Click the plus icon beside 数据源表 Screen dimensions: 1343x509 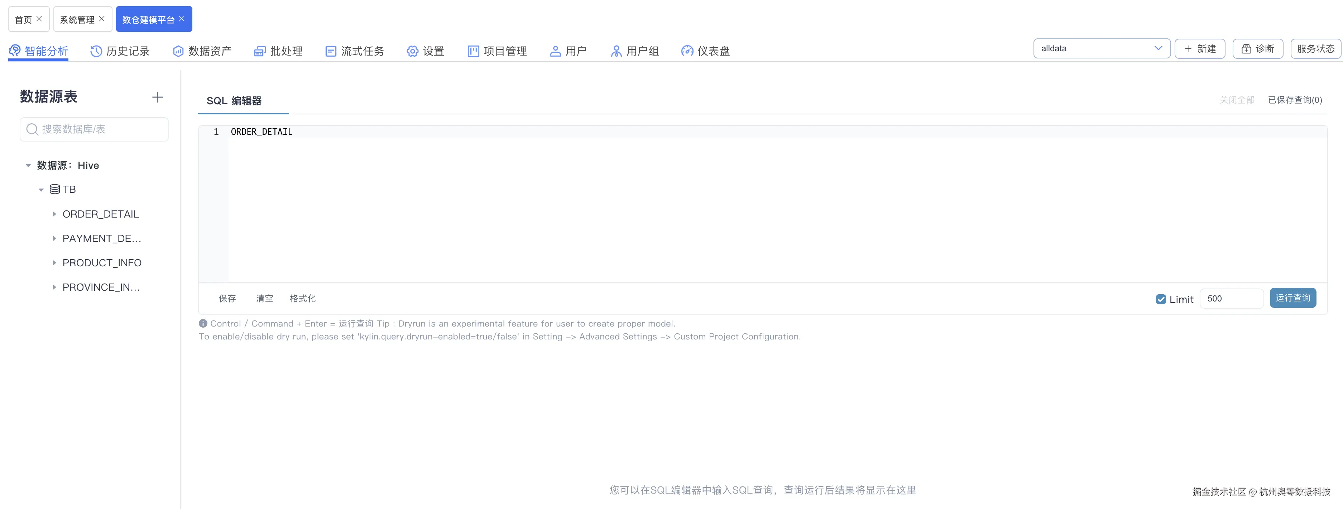pyautogui.click(x=158, y=97)
